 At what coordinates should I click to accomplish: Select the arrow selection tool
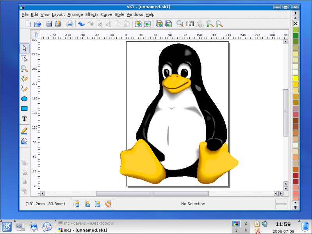tap(24, 48)
